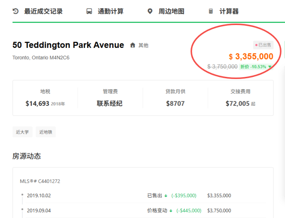285x218 pixels.
Task: Click the green down arrow beside 已售出
Action: coord(167,196)
